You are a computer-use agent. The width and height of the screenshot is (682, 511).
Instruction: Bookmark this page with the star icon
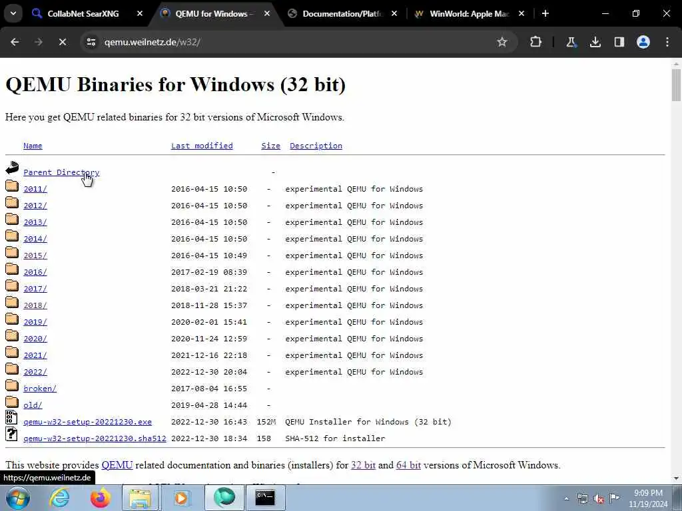pyautogui.click(x=502, y=42)
